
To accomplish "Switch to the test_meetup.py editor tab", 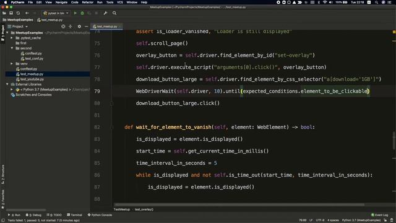I will [x=106, y=26].
